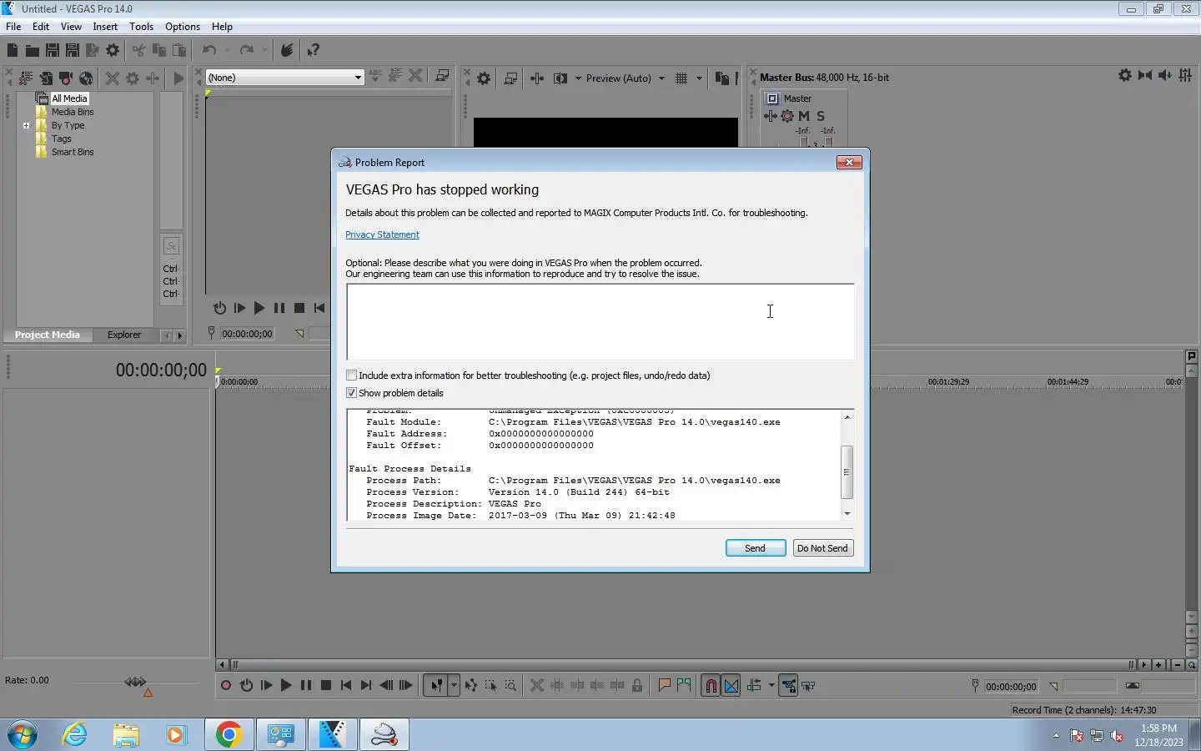Open the Privacy Statement link
The height and width of the screenshot is (751, 1201).
(382, 234)
